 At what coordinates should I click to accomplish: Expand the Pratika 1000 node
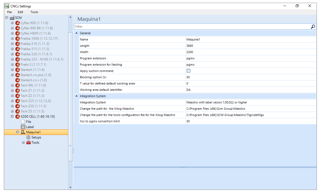(x=12, y=39)
